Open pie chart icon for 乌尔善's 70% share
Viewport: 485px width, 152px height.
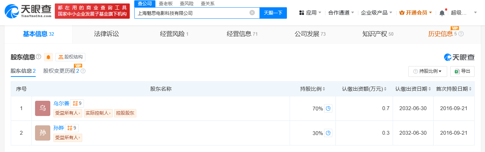[x=328, y=108]
